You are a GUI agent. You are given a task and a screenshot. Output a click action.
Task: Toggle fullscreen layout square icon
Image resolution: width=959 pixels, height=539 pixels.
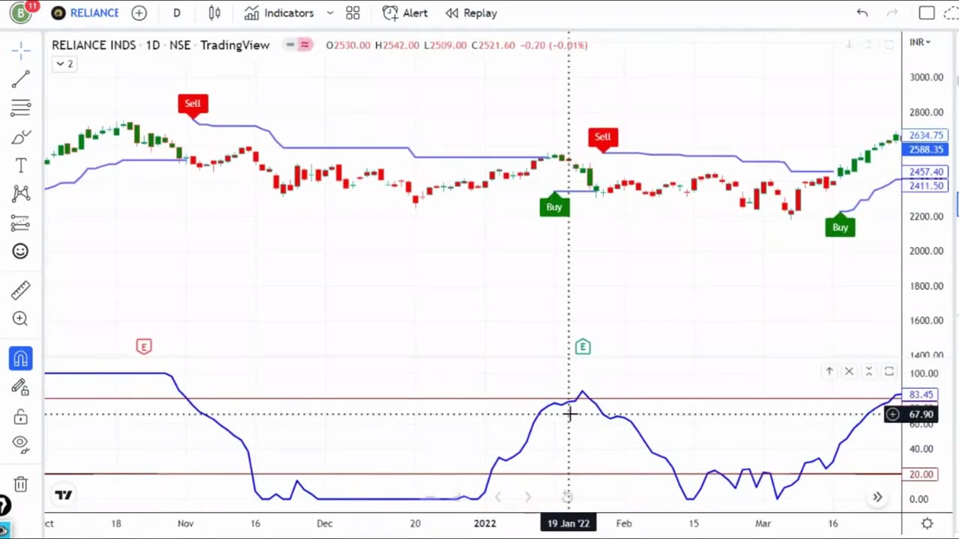point(927,13)
